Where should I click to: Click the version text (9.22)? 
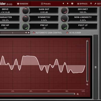[9, 4]
